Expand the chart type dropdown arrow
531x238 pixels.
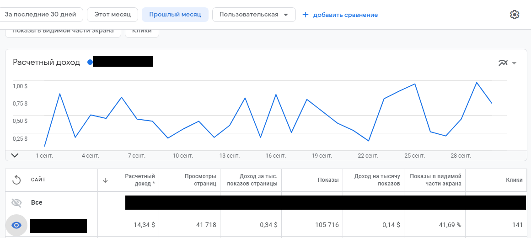tap(514, 63)
